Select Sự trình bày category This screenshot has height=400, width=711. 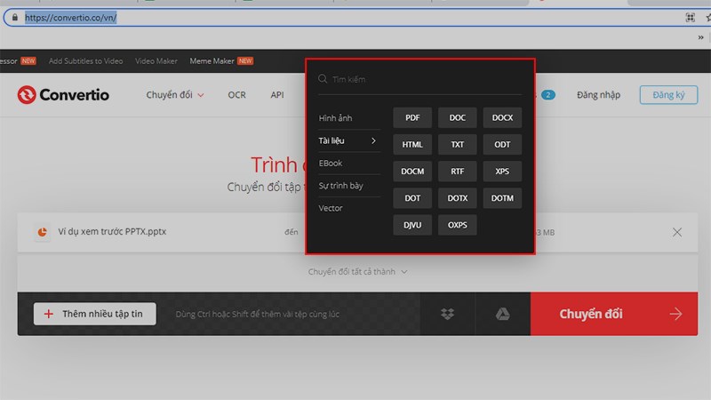340,186
